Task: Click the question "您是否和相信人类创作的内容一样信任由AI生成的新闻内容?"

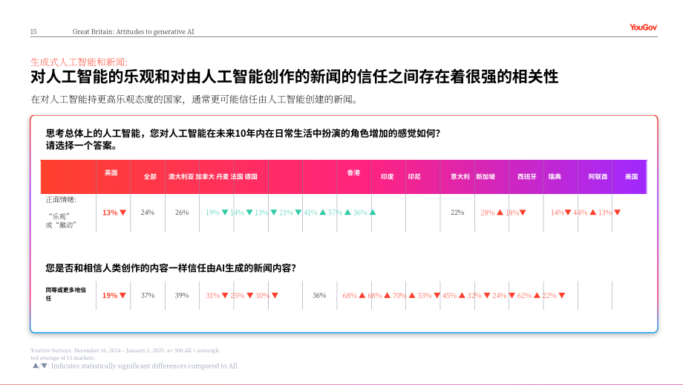Action: coord(171,268)
